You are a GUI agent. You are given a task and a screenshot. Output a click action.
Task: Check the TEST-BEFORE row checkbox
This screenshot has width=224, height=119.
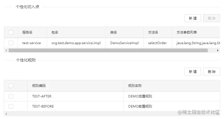[x=11, y=106]
